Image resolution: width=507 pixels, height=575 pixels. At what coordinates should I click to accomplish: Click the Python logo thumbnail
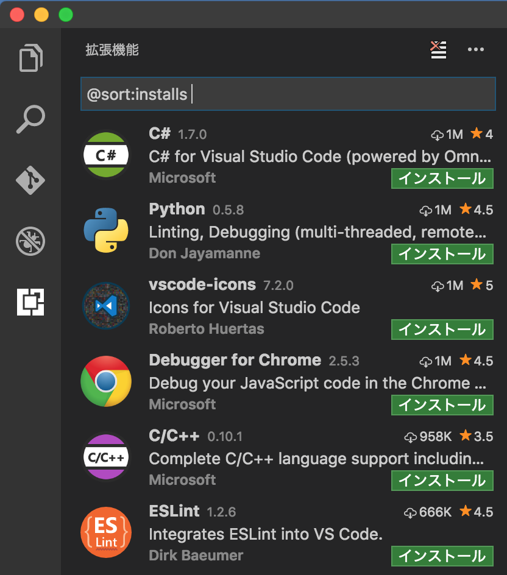point(106,230)
